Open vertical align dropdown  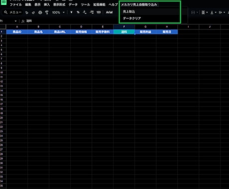[213, 12]
